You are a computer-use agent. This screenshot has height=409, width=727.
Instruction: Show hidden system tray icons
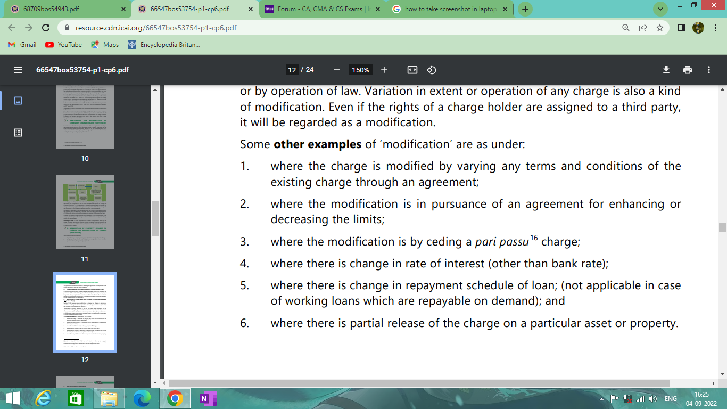pos(602,398)
